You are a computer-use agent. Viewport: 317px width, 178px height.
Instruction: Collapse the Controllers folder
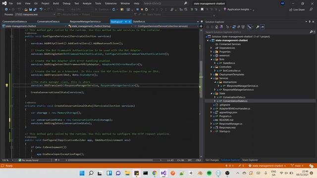pyautogui.click(x=211, y=67)
